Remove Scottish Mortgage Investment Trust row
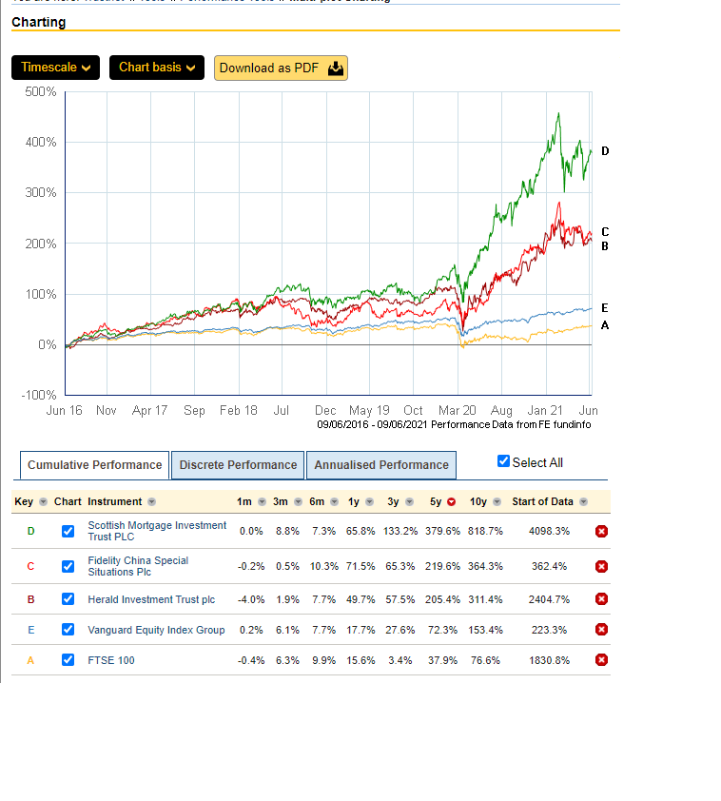Screen dimensions: 721x801 pyautogui.click(x=601, y=531)
